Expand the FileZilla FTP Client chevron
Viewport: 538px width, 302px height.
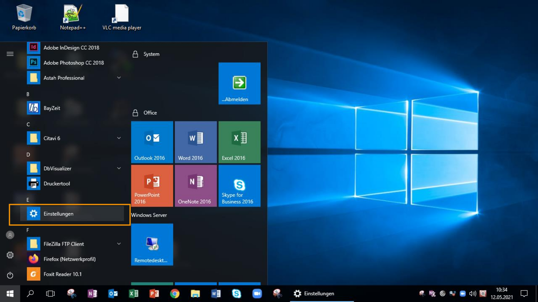point(119,244)
